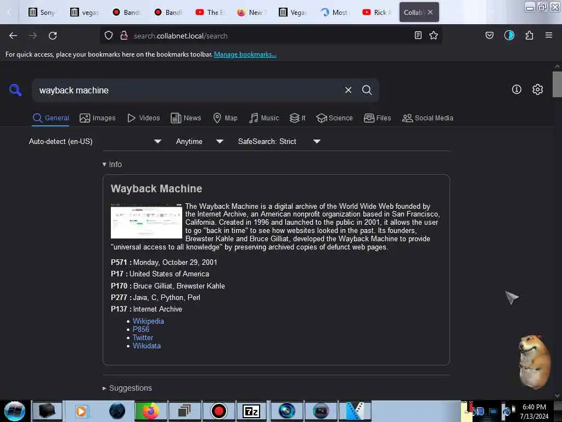Click the P571 : Monday, October 29, 2001 line
Image resolution: width=562 pixels, height=422 pixels.
[164, 262]
